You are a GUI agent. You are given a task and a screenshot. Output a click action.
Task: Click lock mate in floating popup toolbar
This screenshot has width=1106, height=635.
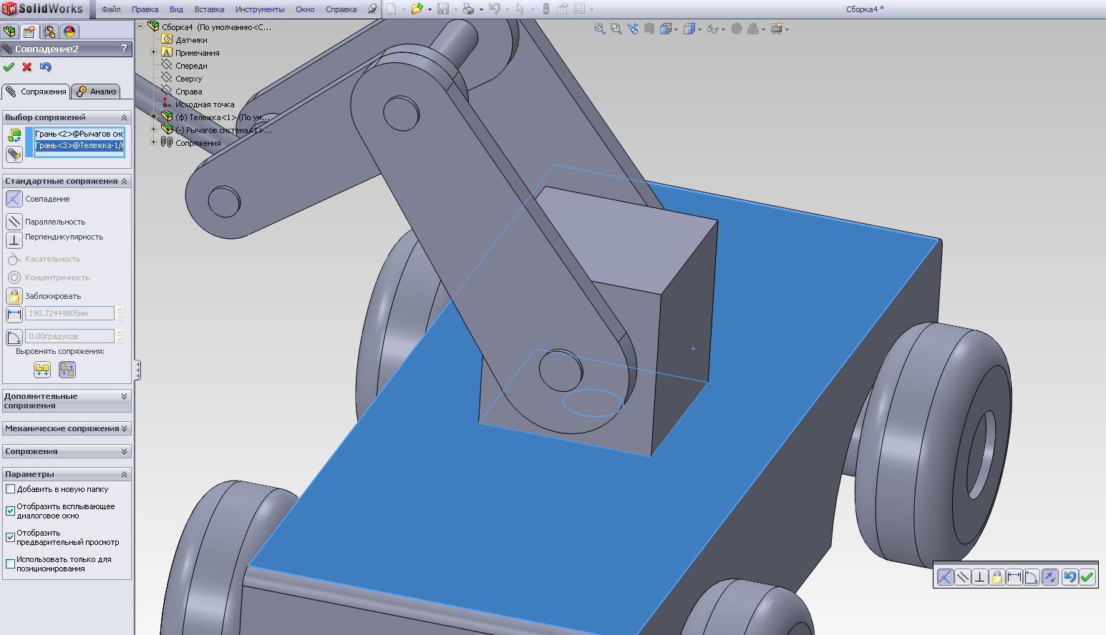997,577
